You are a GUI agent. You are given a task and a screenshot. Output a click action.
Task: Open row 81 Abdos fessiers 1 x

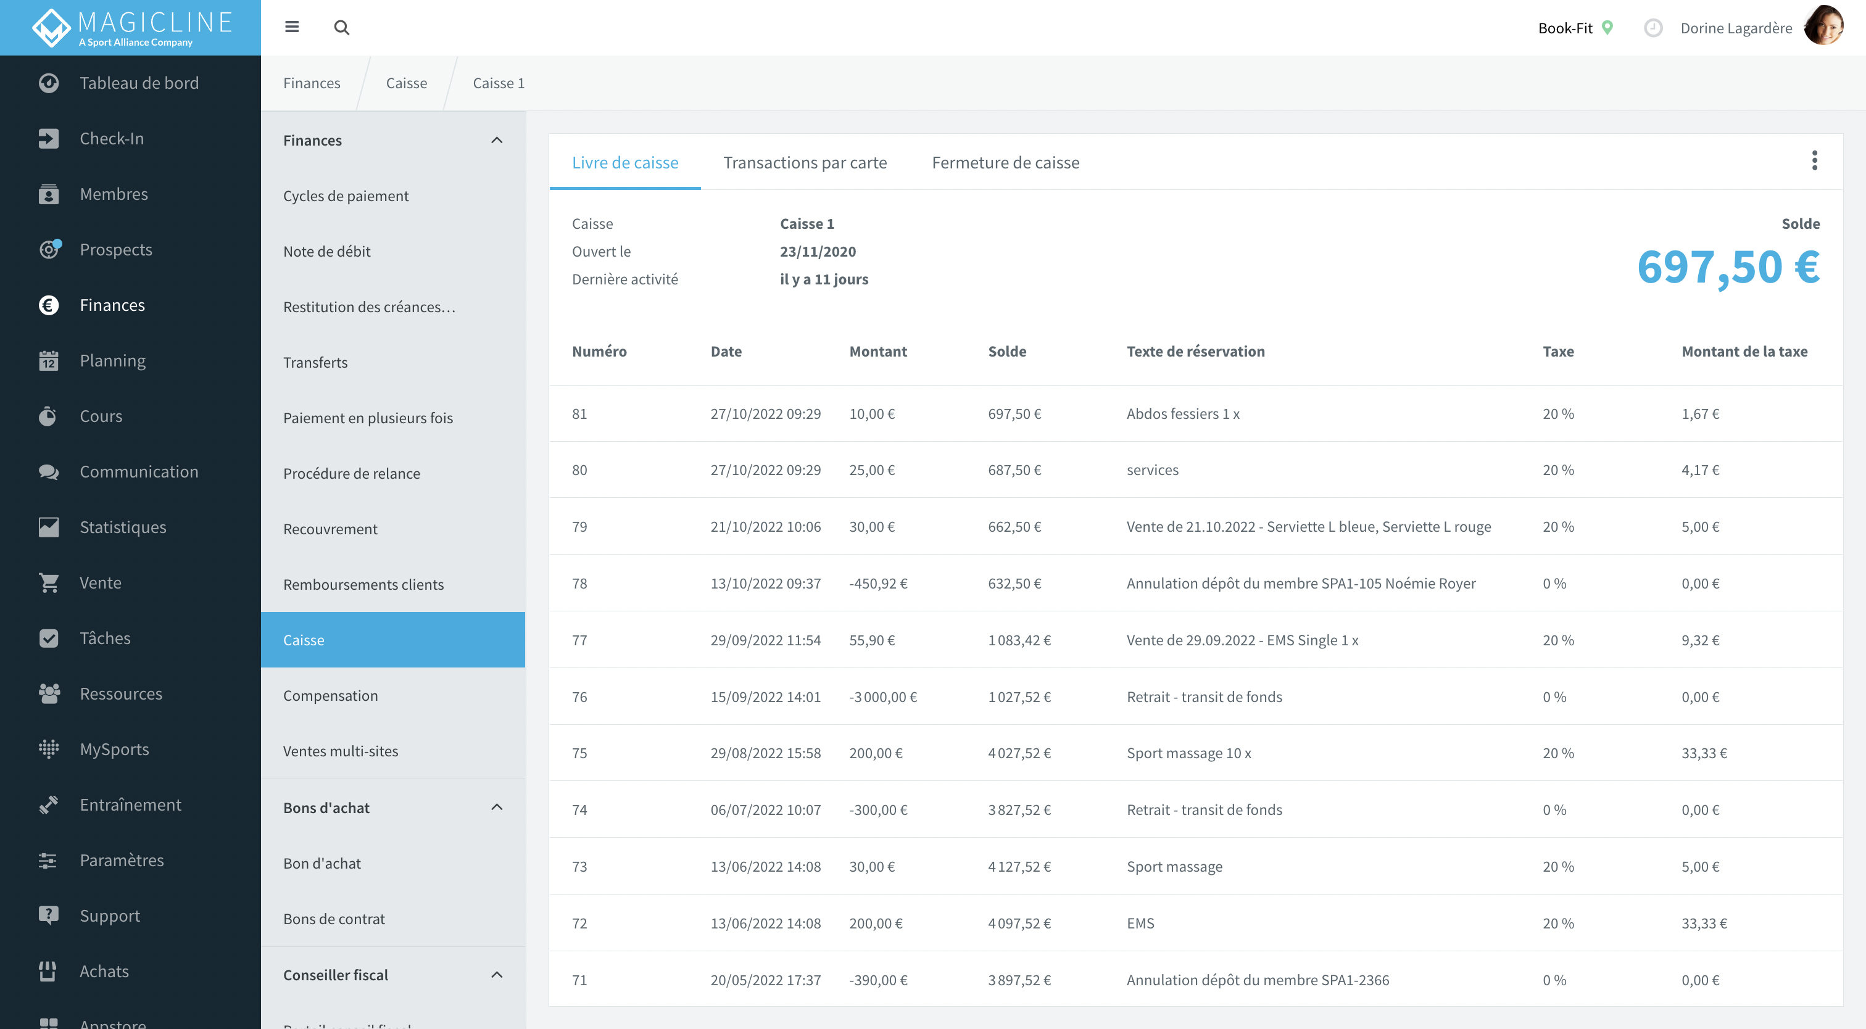(x=1196, y=413)
